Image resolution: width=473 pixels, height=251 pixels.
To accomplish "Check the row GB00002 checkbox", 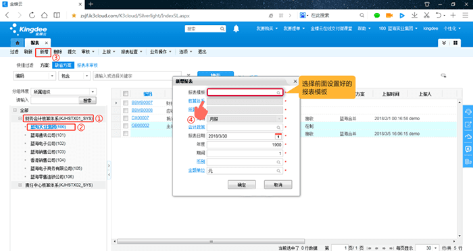I will coord(126,125).
